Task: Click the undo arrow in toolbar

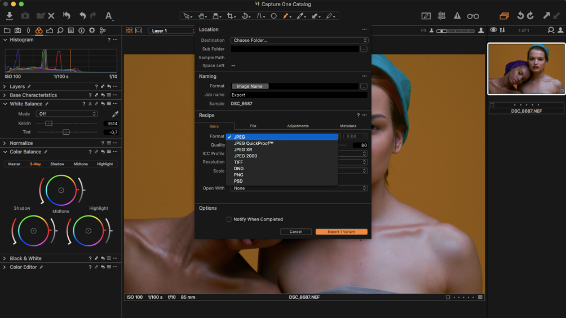Action: 82,16
